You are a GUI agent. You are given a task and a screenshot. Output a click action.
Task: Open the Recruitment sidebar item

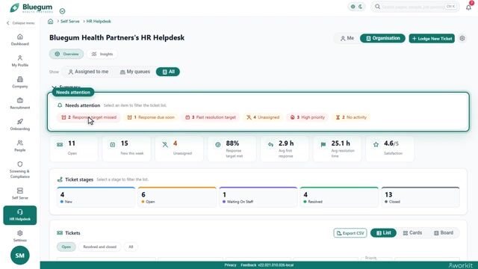point(20,103)
